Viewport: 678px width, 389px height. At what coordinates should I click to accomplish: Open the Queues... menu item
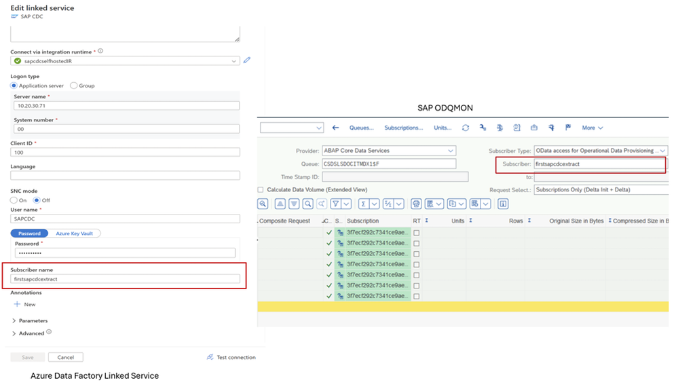362,128
